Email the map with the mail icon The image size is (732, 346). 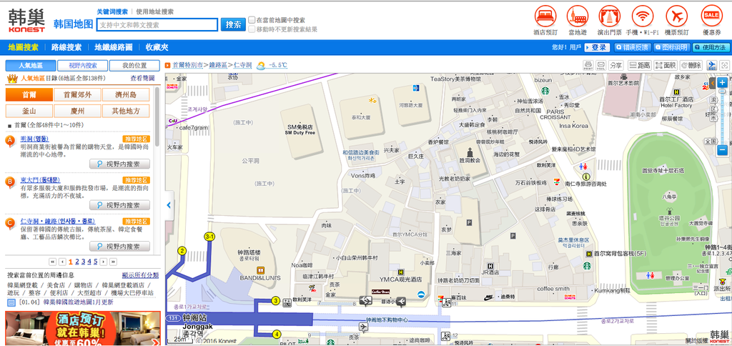pyautogui.click(x=600, y=65)
